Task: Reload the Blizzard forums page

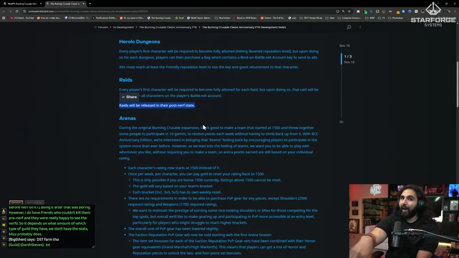Action: coord(17,11)
